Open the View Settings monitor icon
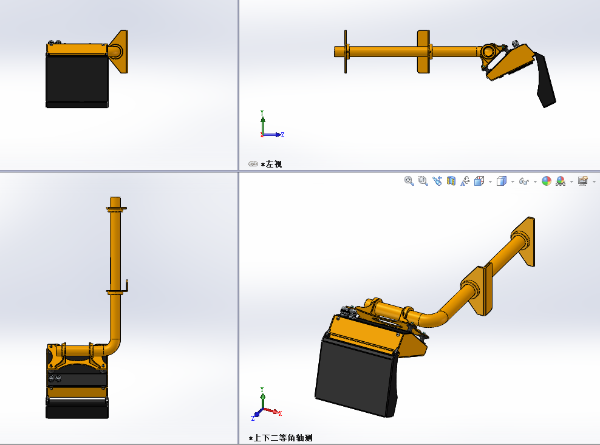Viewport: 600px width, 445px height. (x=583, y=181)
